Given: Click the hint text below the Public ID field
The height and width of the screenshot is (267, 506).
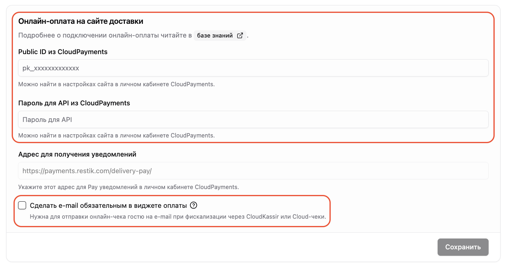Looking at the screenshot, I should (x=117, y=84).
